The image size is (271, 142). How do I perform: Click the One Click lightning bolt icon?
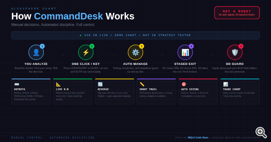tap(86, 52)
